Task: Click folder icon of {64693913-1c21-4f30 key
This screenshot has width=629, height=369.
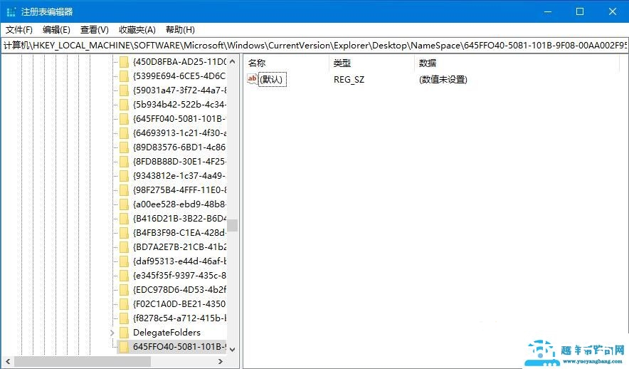Action: coord(124,133)
